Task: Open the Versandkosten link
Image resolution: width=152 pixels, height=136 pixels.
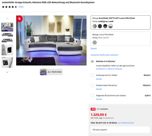Action: [108, 118]
